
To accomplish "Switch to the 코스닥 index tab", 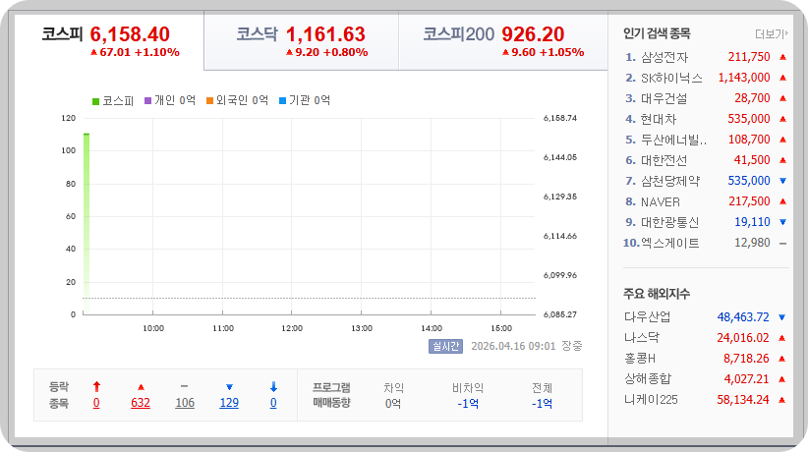I will click(302, 41).
